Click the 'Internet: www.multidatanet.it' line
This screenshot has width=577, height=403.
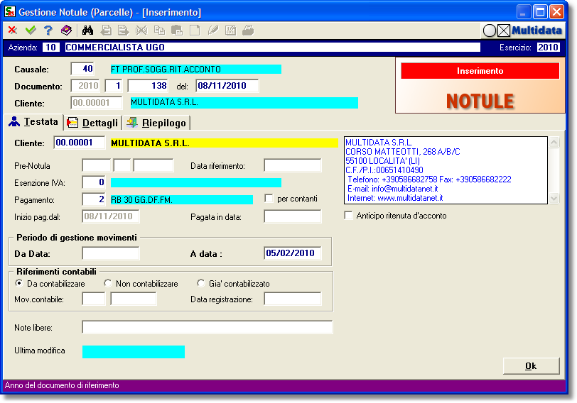(x=395, y=198)
